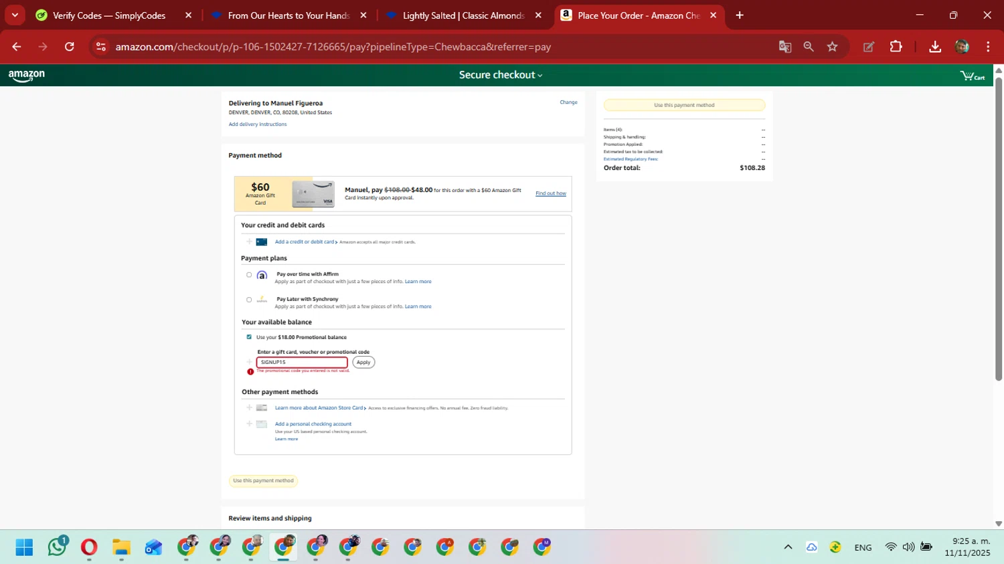Open Learn more link for Affirm

418,282
